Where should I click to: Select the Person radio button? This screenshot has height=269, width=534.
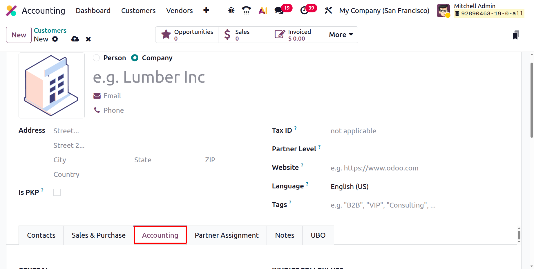96,58
